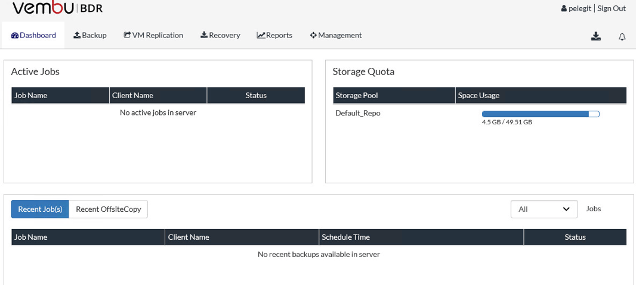
Task: Switch to the Recent OffsiteCopy tab
Action: [109, 209]
